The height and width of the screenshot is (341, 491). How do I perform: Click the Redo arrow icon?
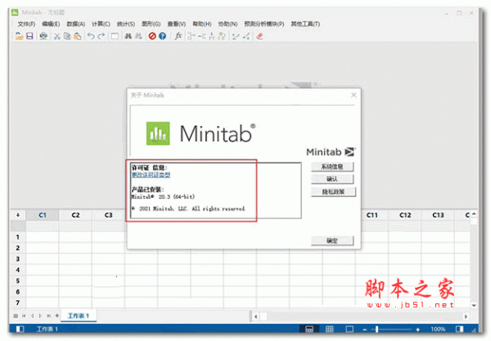(x=101, y=36)
